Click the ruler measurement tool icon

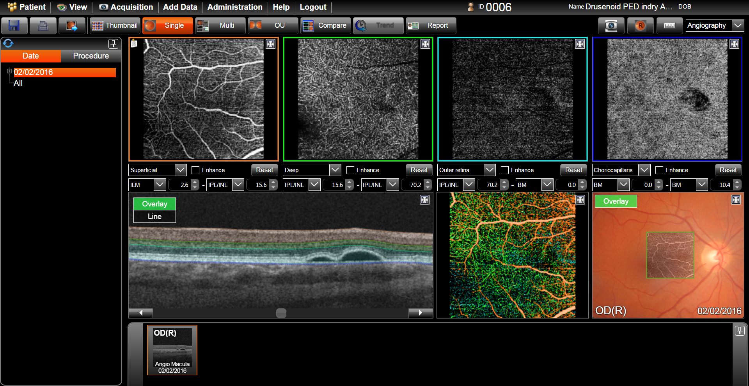click(669, 26)
